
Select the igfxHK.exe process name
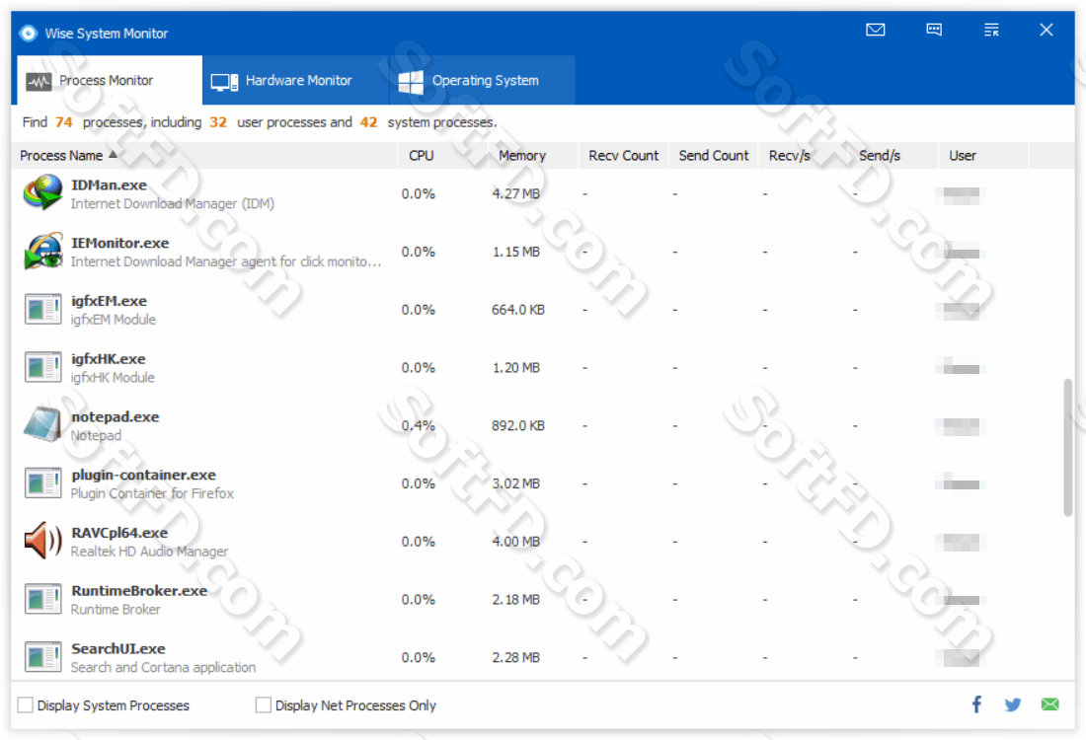click(x=108, y=359)
